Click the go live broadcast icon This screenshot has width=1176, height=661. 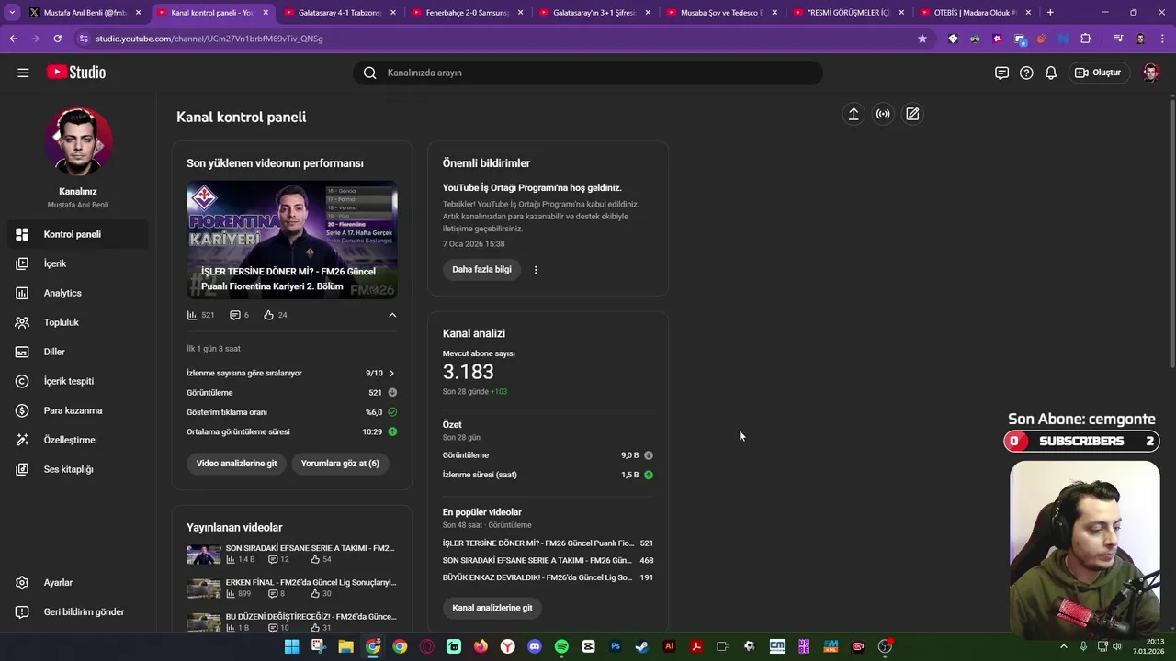click(883, 114)
